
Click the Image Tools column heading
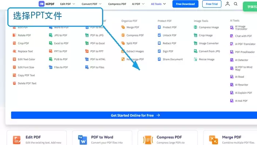(201, 21)
